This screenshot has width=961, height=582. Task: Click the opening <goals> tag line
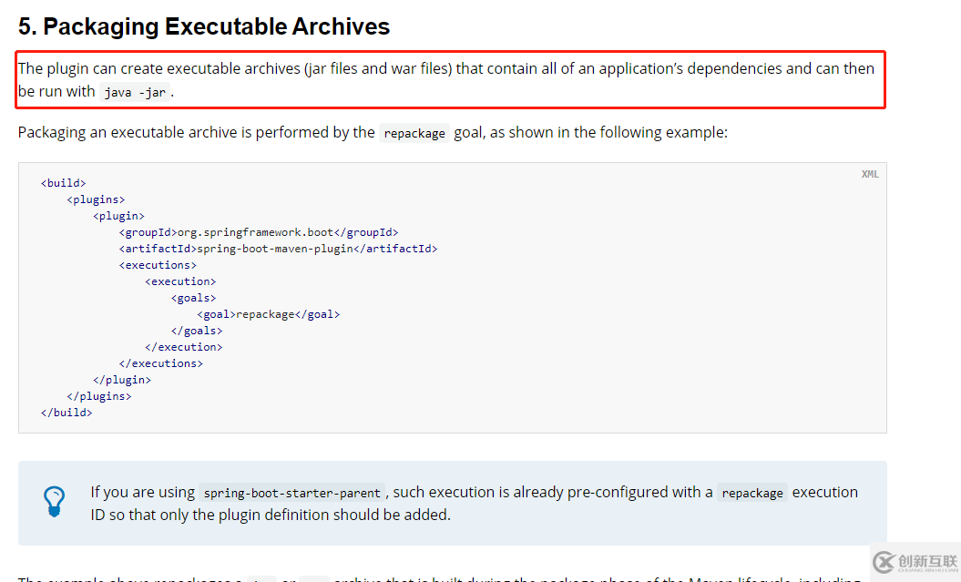click(193, 298)
